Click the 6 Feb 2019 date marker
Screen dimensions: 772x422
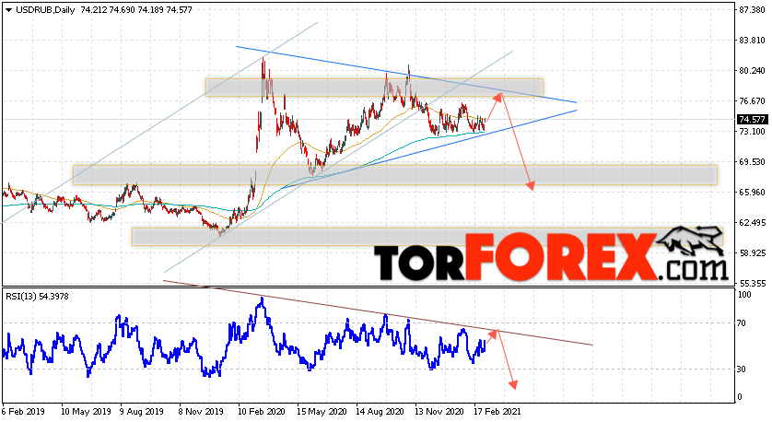click(24, 411)
